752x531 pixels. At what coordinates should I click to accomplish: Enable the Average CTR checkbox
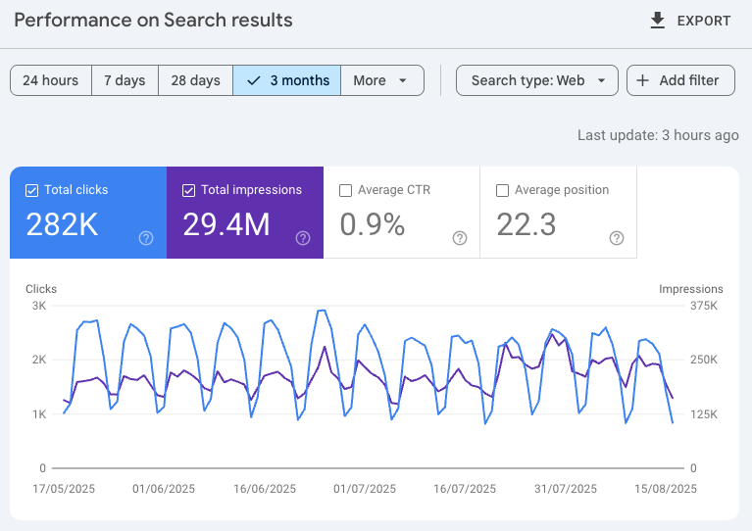345,190
